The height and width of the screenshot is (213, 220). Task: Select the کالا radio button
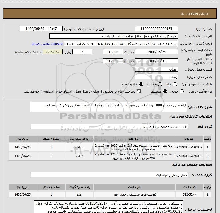point(175,84)
